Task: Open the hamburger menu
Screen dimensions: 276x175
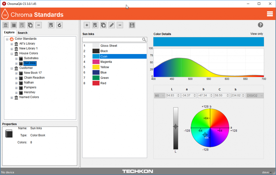Action: coord(270,14)
